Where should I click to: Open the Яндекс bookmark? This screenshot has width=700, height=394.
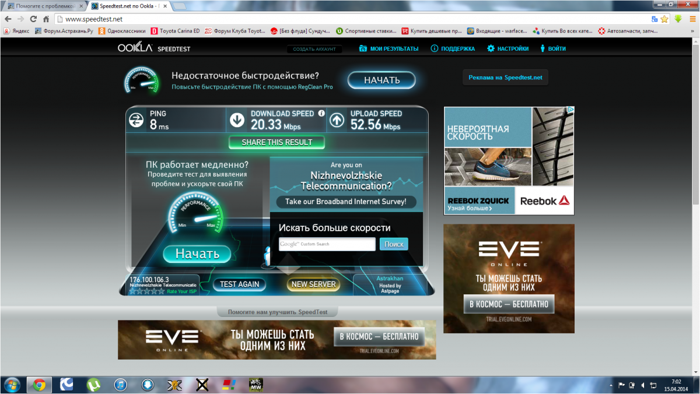click(x=16, y=31)
